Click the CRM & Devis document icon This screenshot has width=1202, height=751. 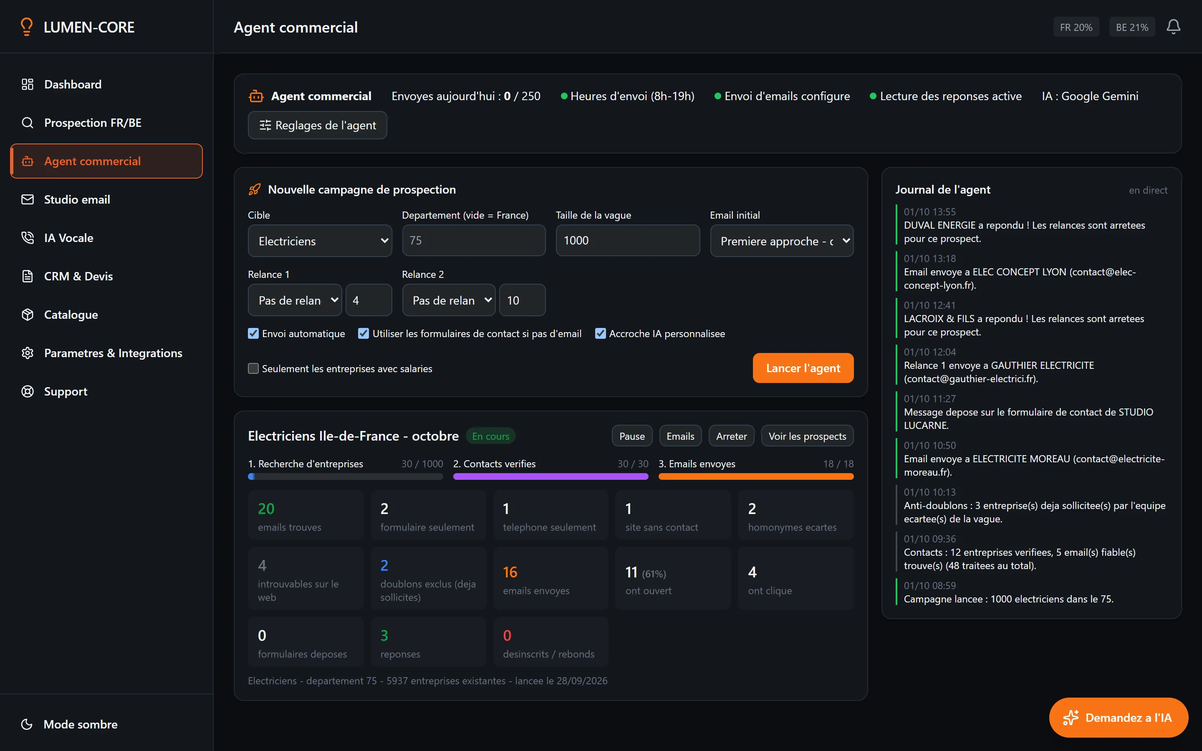pos(28,276)
